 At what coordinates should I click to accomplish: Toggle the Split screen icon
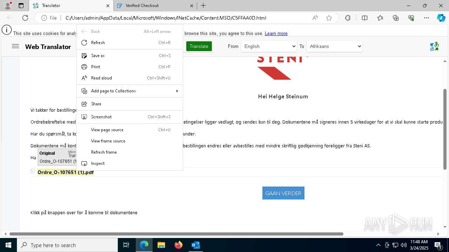(364, 18)
